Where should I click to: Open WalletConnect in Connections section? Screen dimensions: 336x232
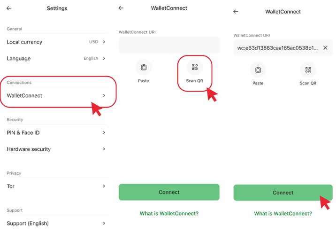coord(56,95)
